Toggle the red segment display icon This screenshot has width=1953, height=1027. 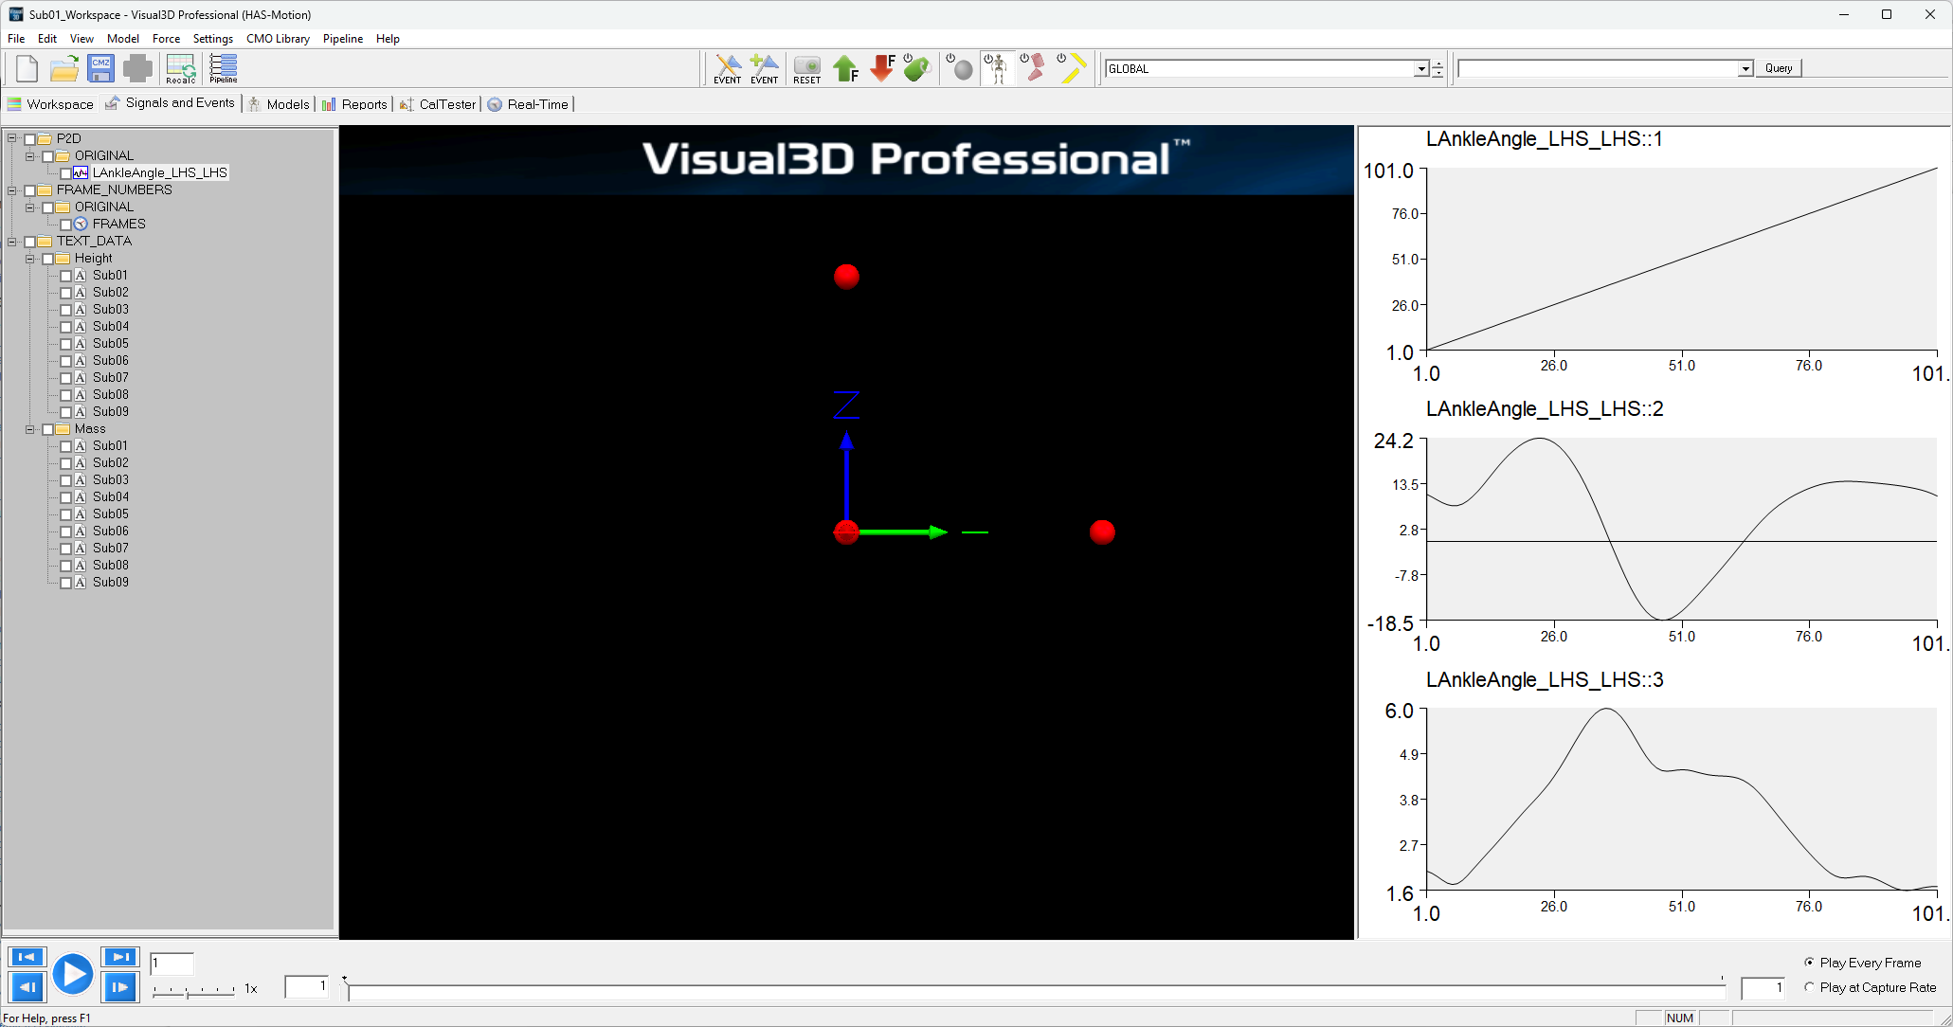[1033, 68]
